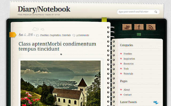Open Freebies tag in post meta

[44, 35]
